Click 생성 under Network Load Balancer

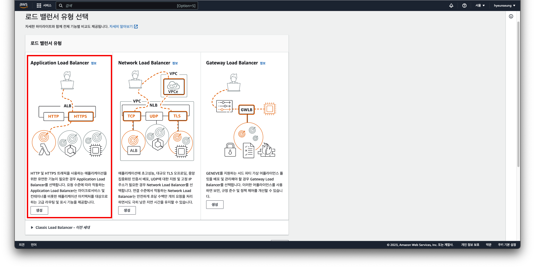(x=127, y=210)
